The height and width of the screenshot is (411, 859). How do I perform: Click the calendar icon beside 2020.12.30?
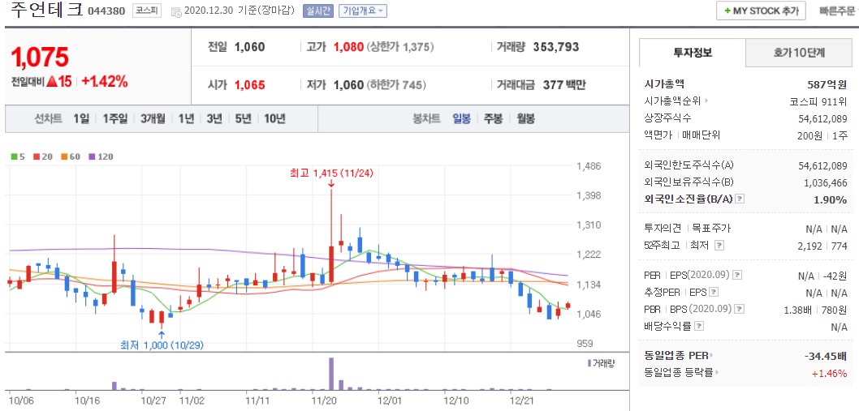click(x=176, y=11)
